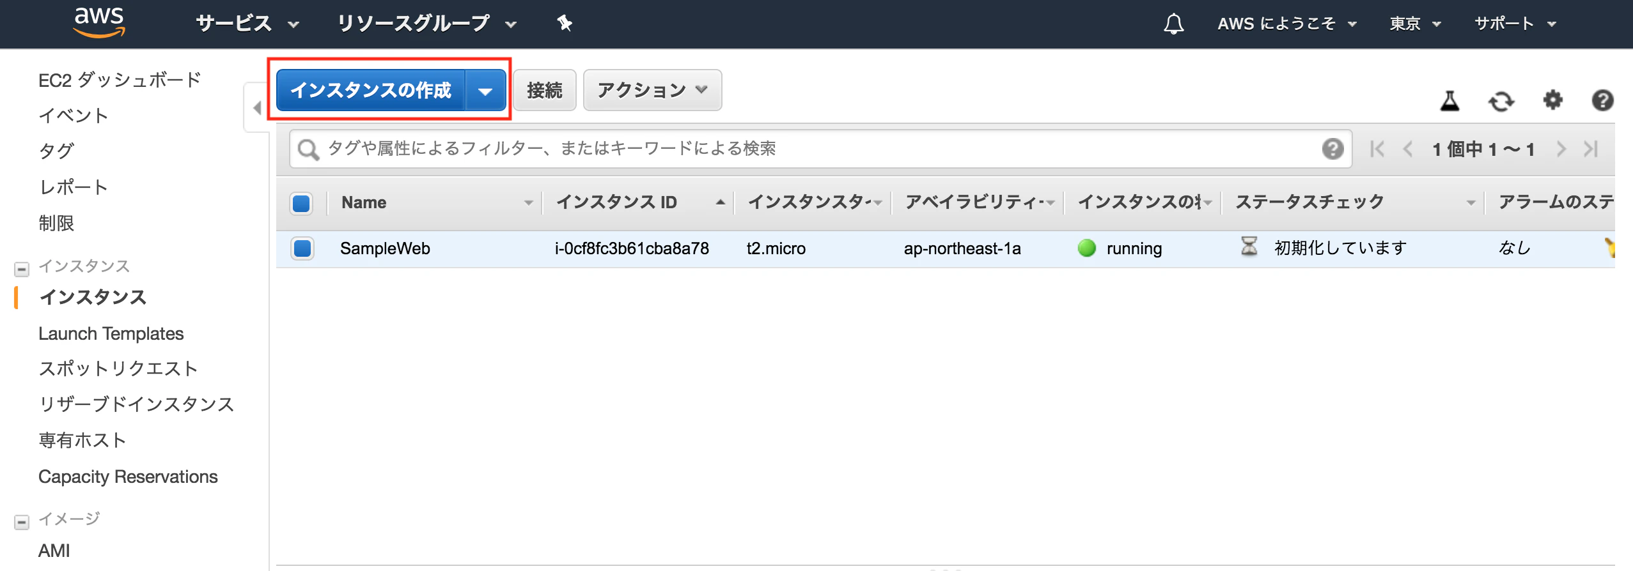Click the 接続 button
This screenshot has height=571, width=1633.
545,90
